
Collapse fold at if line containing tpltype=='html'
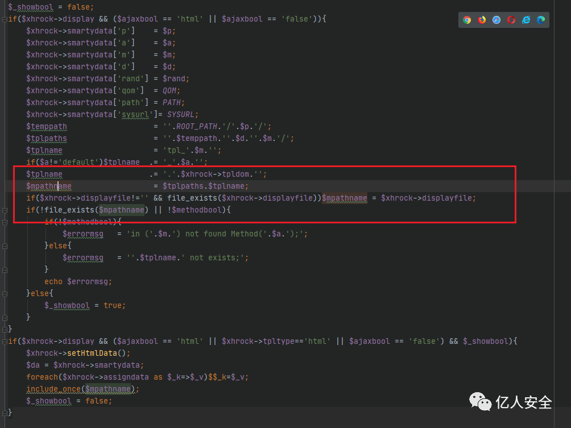pyautogui.click(x=5, y=342)
